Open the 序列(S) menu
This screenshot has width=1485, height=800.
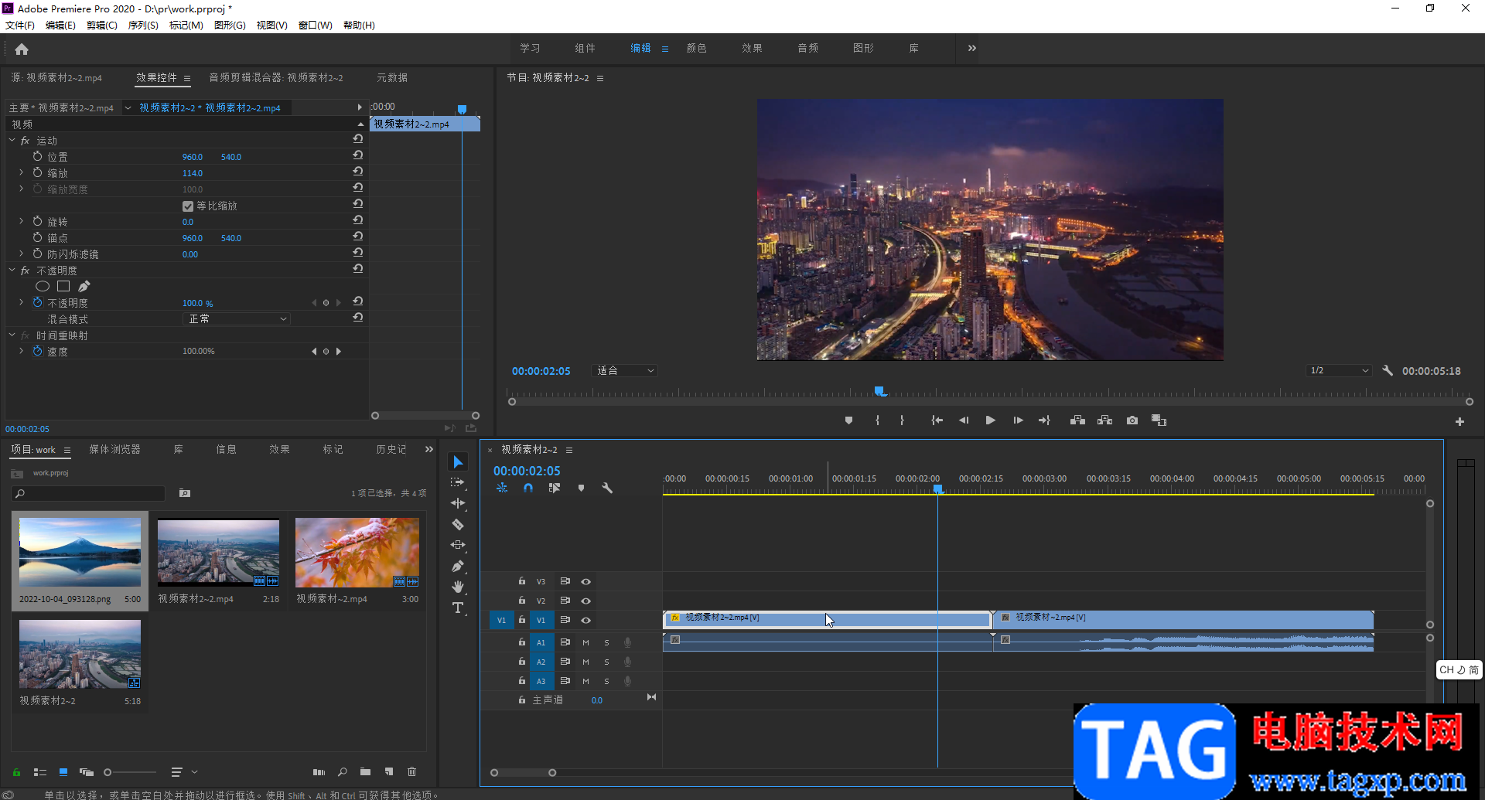143,26
